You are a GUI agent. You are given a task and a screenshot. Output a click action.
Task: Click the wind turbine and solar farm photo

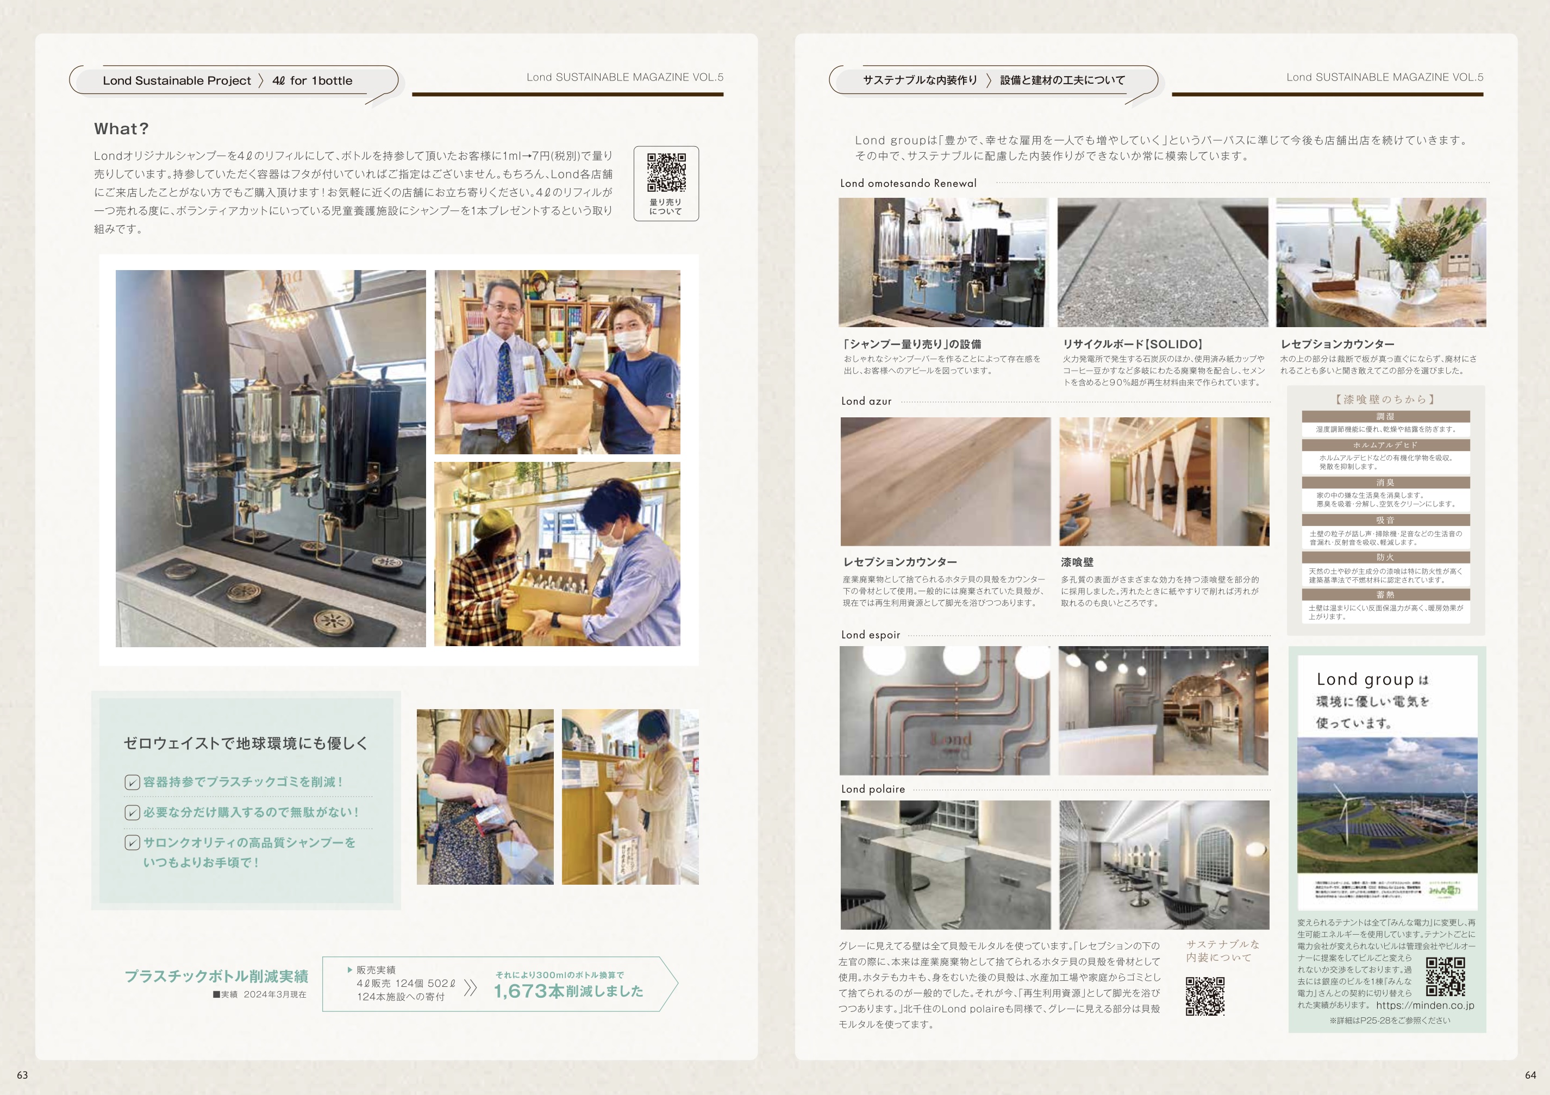coord(1387,805)
